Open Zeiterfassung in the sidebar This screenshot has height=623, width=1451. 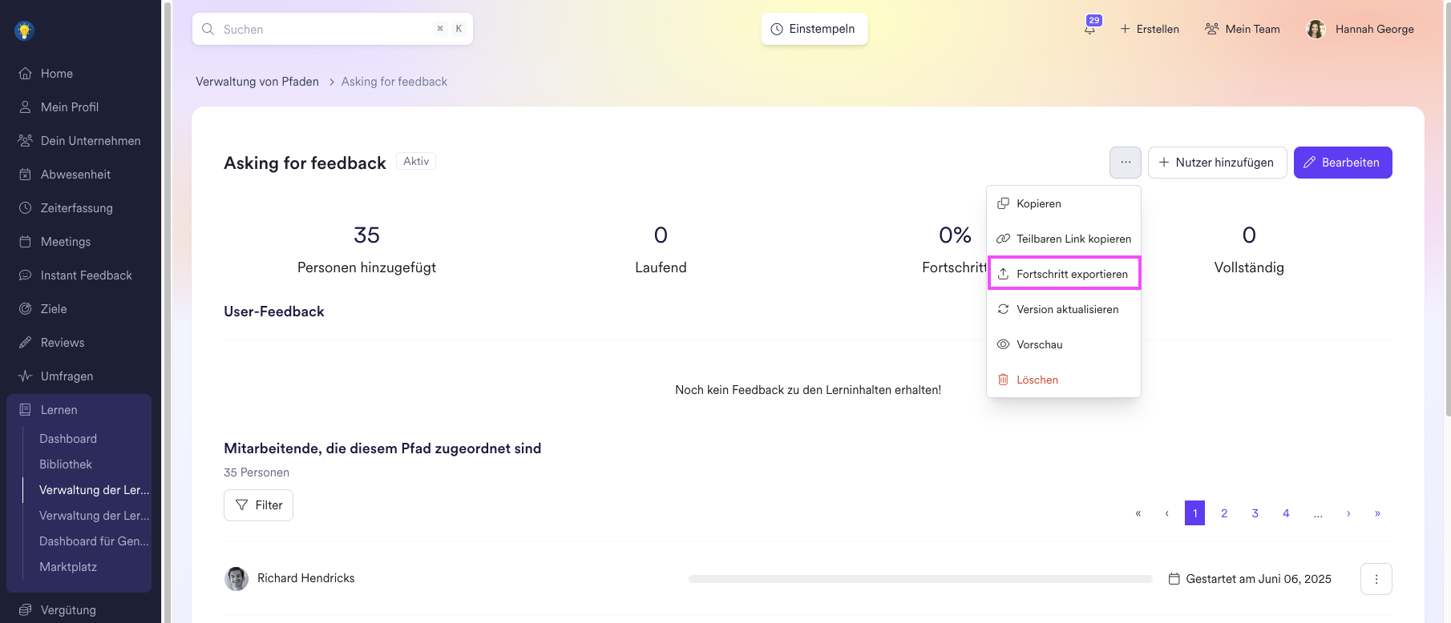76,208
